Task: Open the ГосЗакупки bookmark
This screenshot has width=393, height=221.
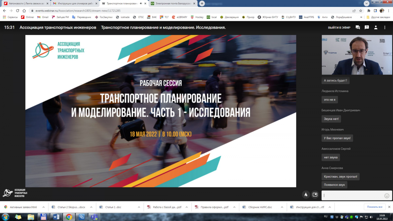Action: pos(104,17)
